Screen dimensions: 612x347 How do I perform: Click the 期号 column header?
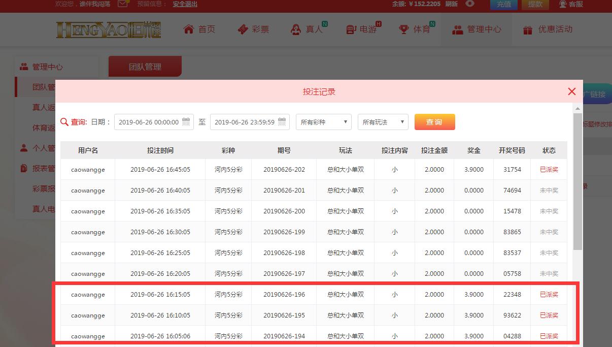(284, 150)
